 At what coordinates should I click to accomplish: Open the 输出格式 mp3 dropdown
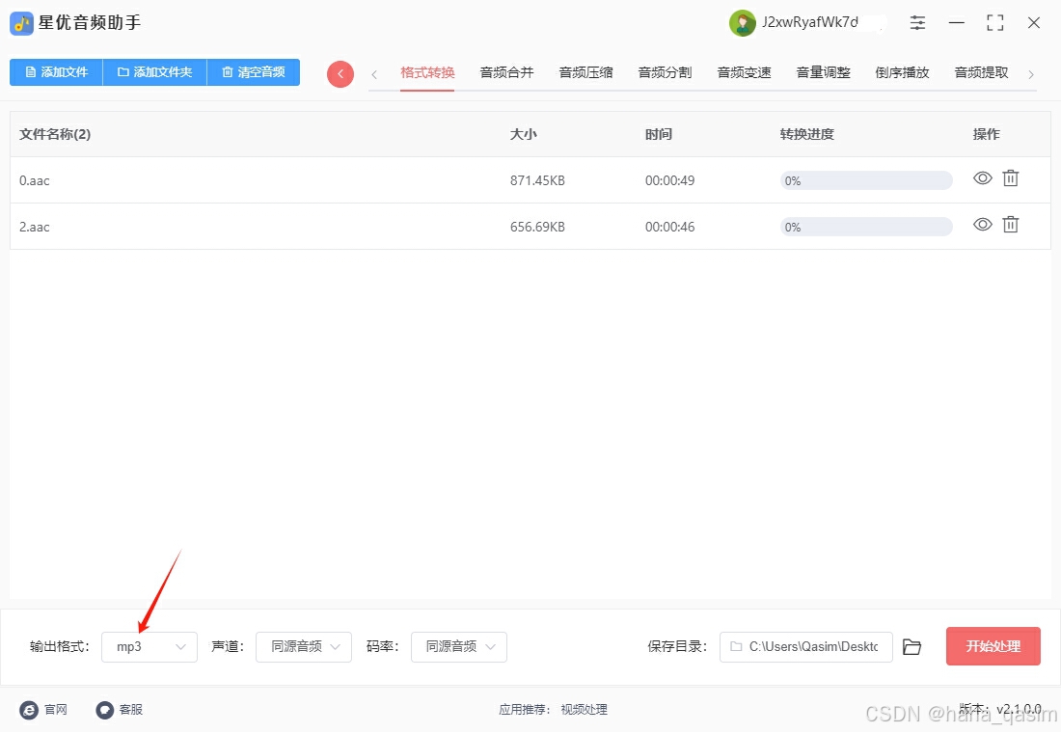click(150, 647)
